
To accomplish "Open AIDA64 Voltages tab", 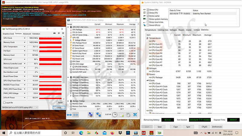I will click(x=173, y=30).
